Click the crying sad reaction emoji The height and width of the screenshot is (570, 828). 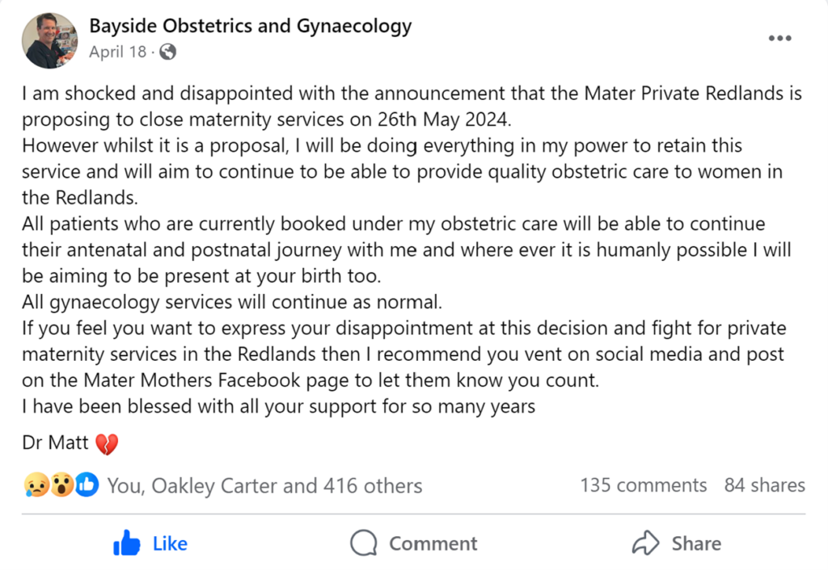coord(37,485)
